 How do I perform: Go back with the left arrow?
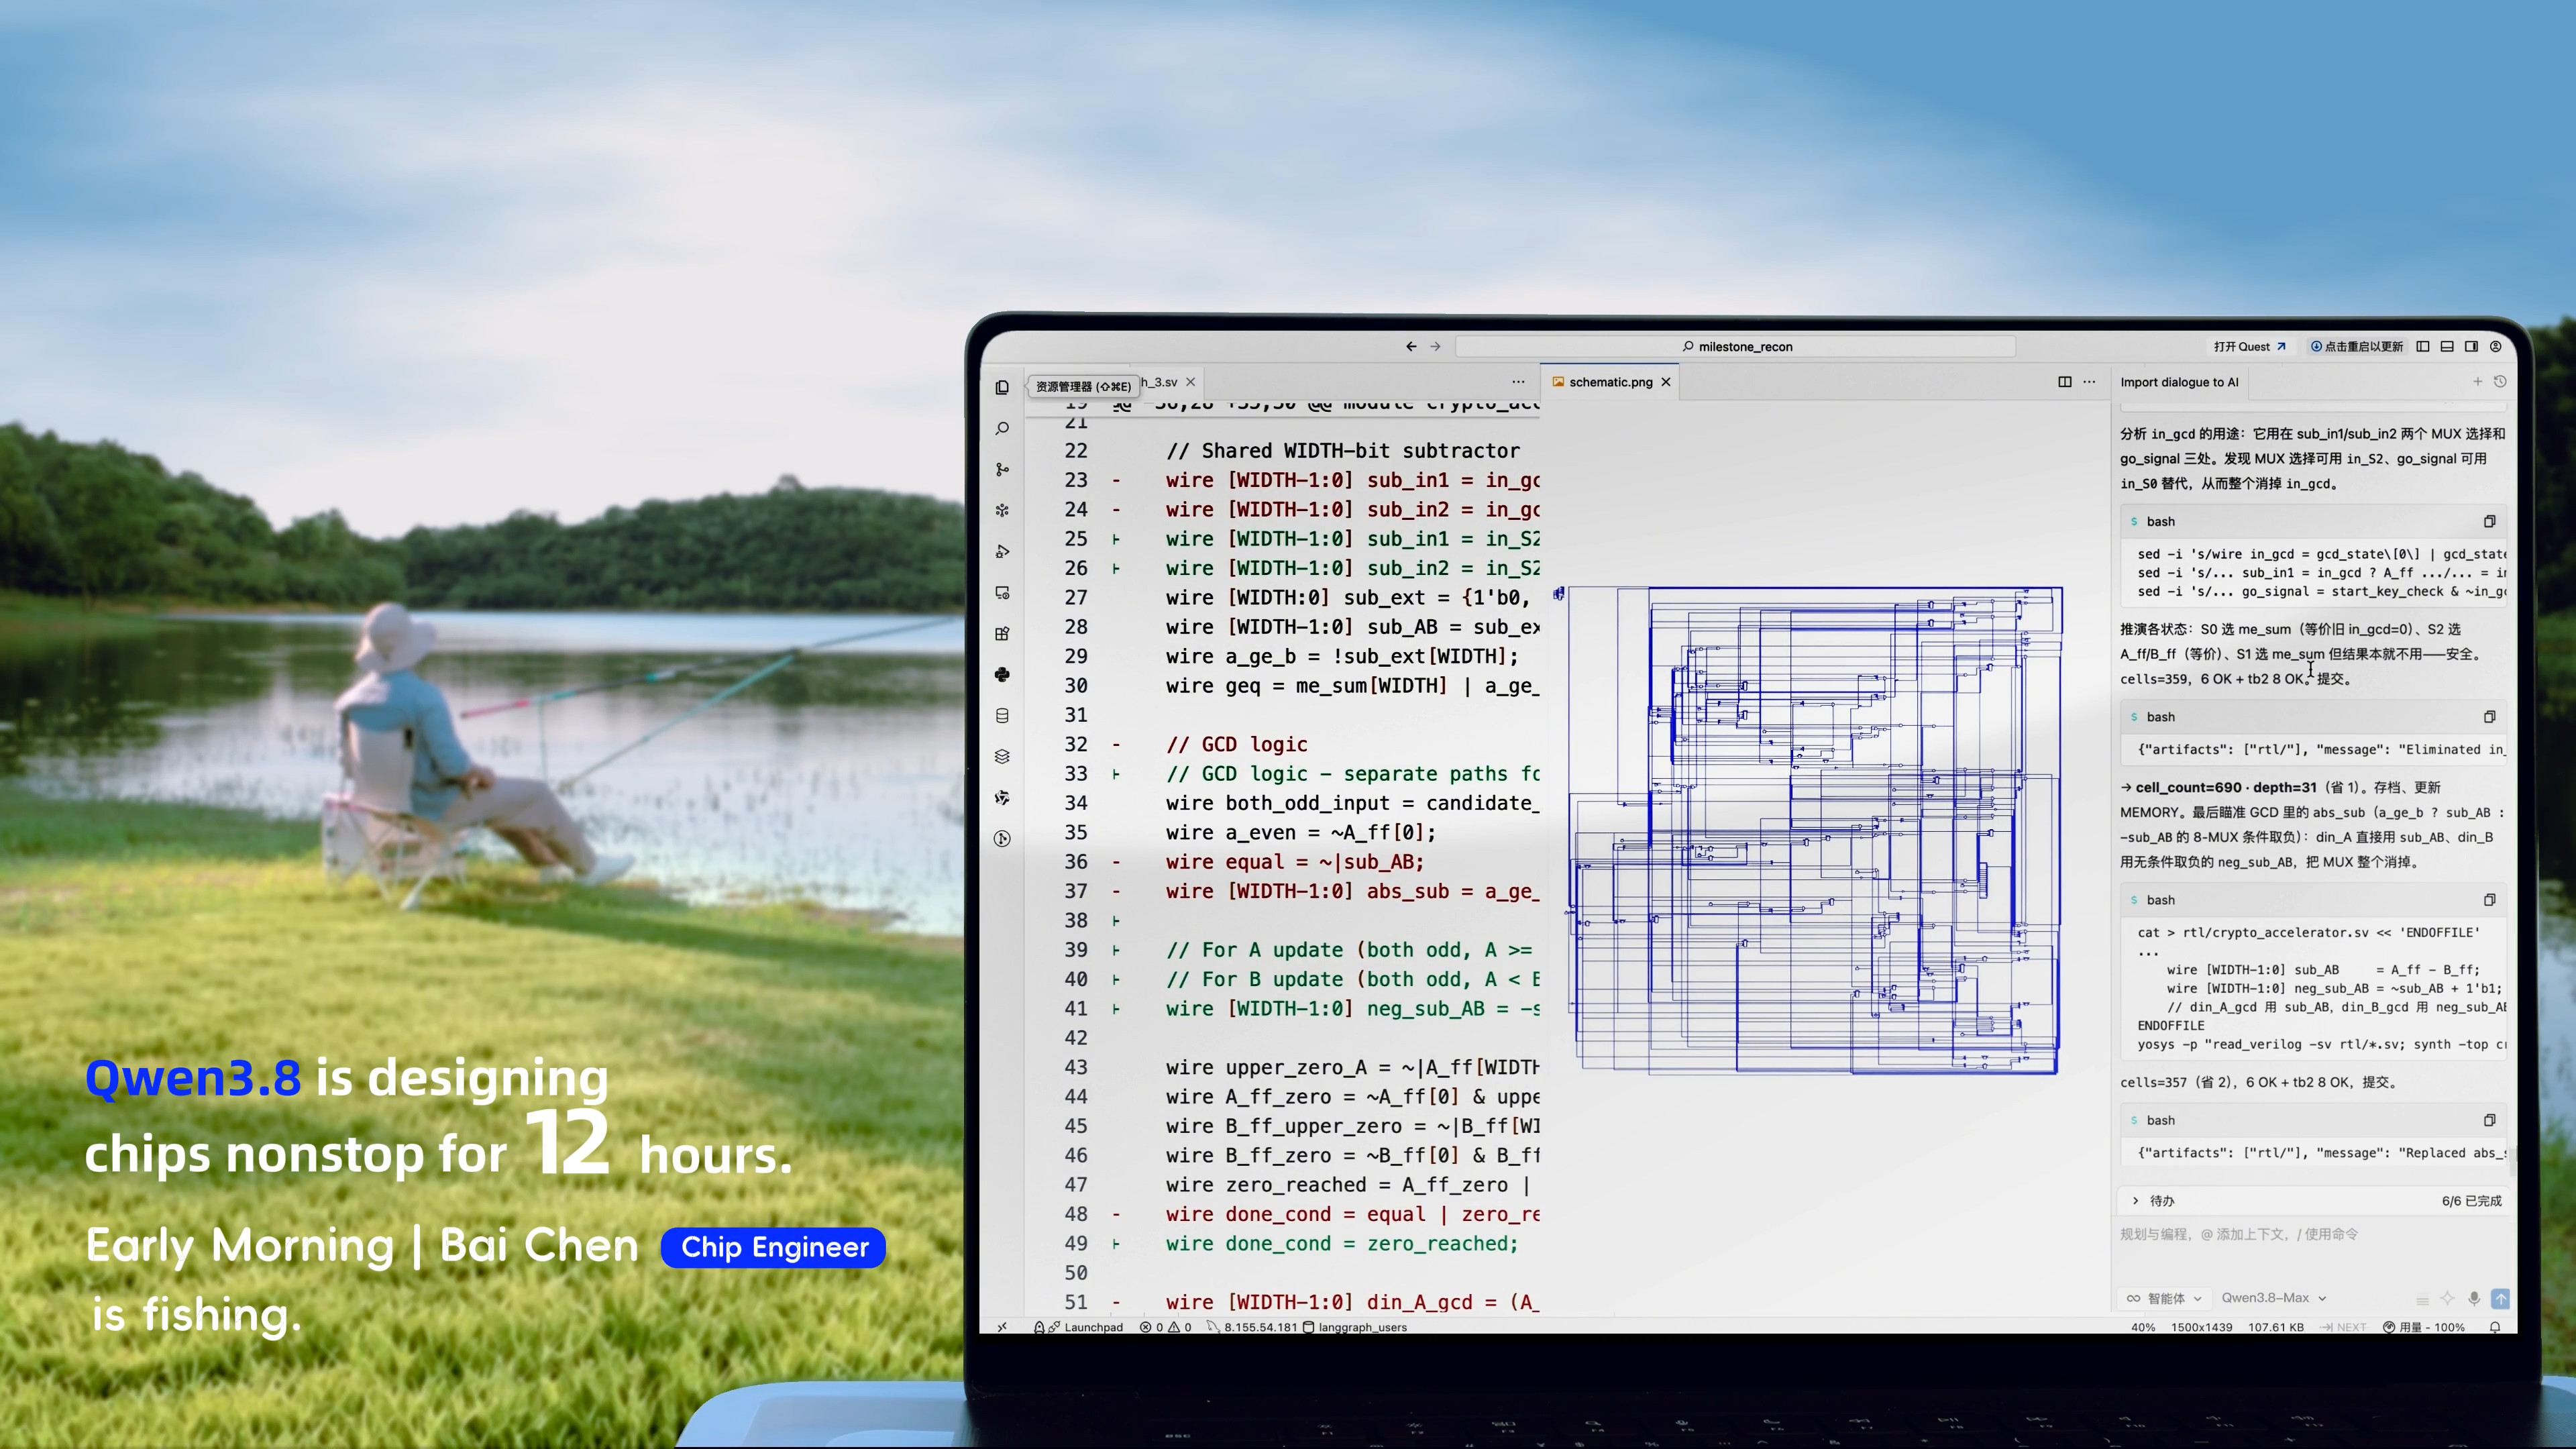[1411, 346]
